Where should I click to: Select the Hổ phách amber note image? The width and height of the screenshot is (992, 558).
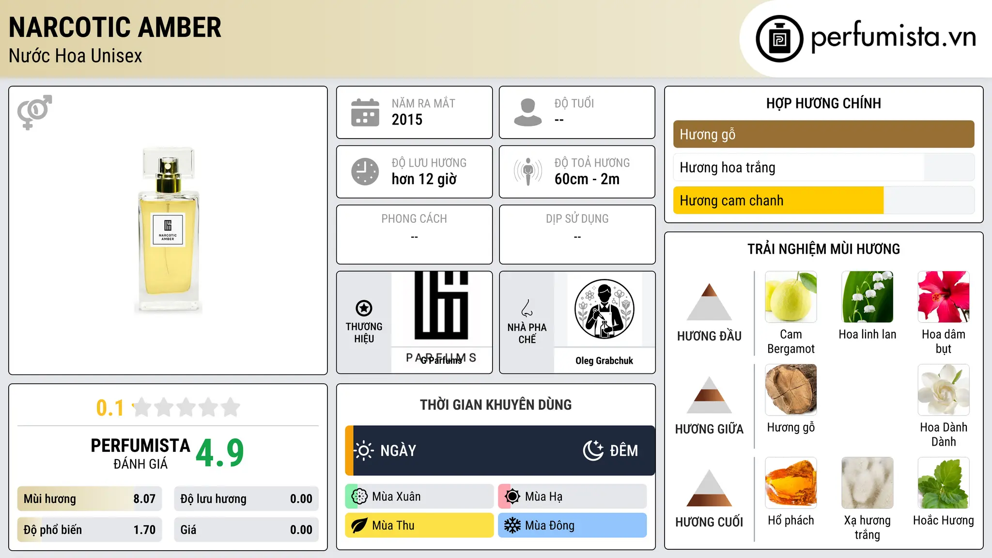click(x=791, y=483)
